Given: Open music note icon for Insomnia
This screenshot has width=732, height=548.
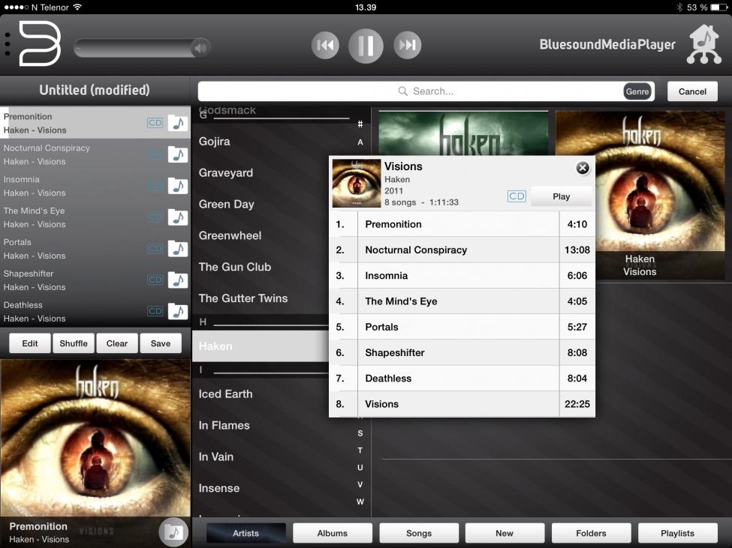Looking at the screenshot, I should click(178, 186).
